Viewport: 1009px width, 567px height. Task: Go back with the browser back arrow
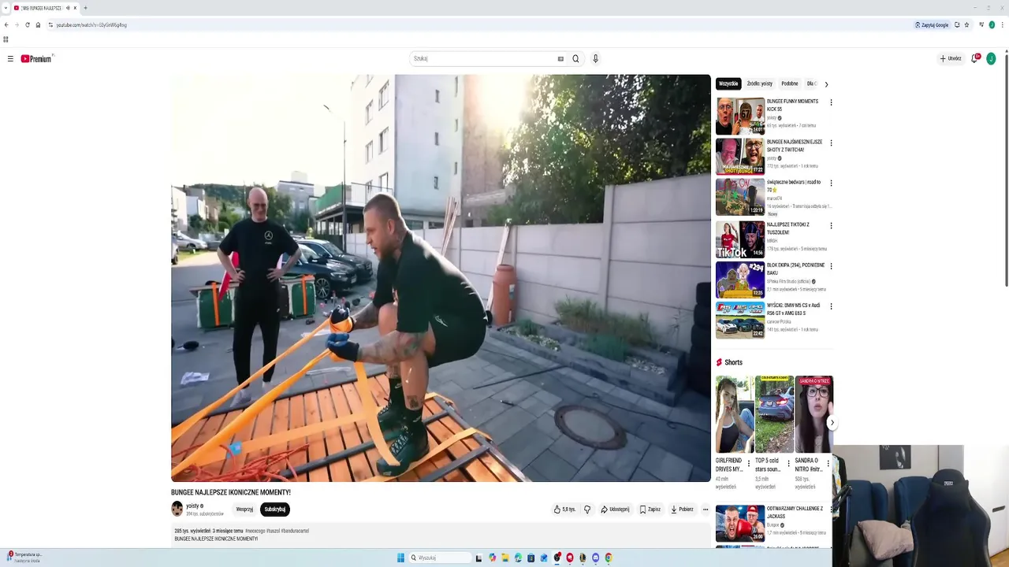[x=6, y=25]
